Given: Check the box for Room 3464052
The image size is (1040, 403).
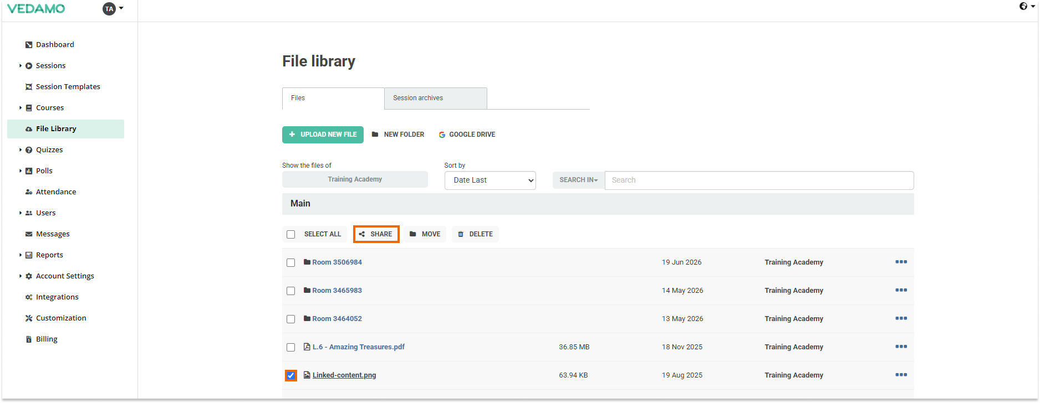Looking at the screenshot, I should tap(290, 319).
